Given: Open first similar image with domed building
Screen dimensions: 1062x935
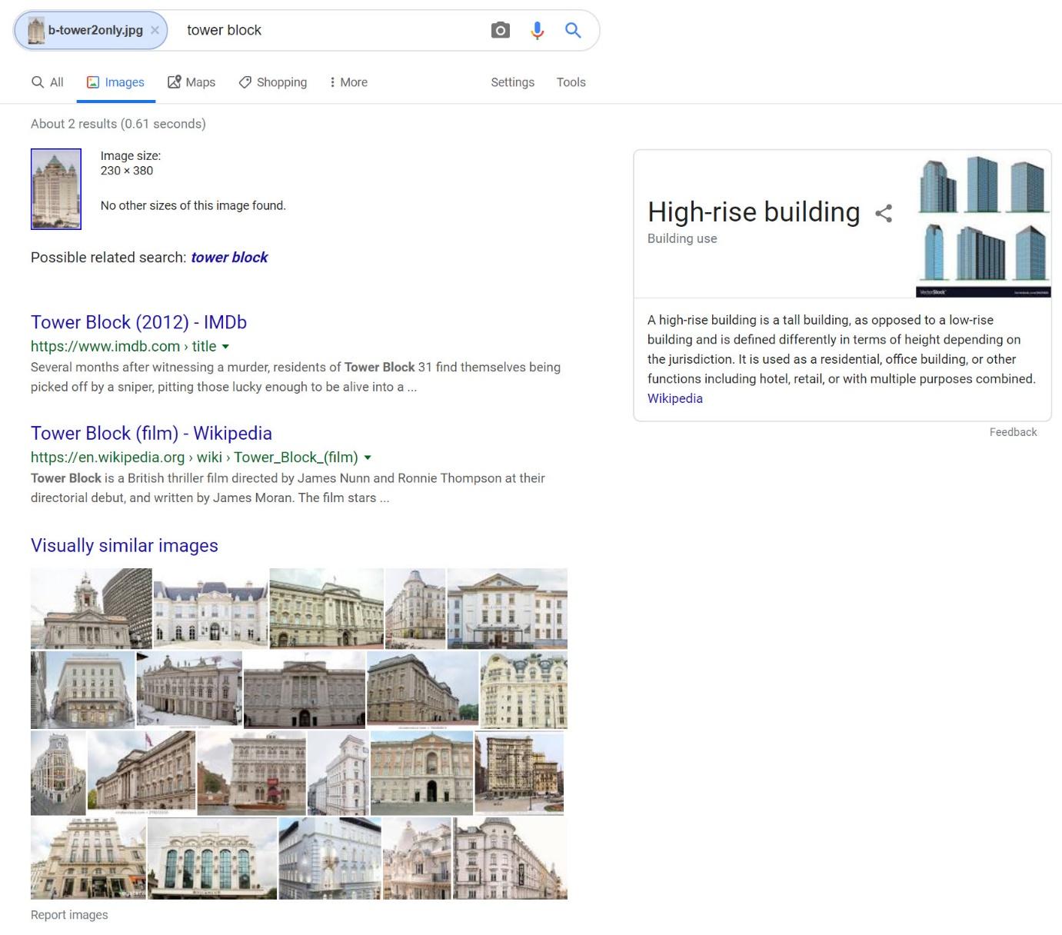Looking at the screenshot, I should (x=91, y=609).
